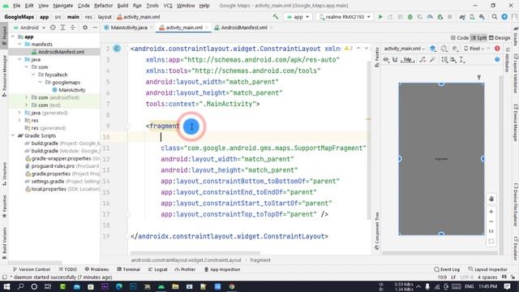519x292 pixels.
Task: Select settings.gradle file
Action: pos(48,182)
